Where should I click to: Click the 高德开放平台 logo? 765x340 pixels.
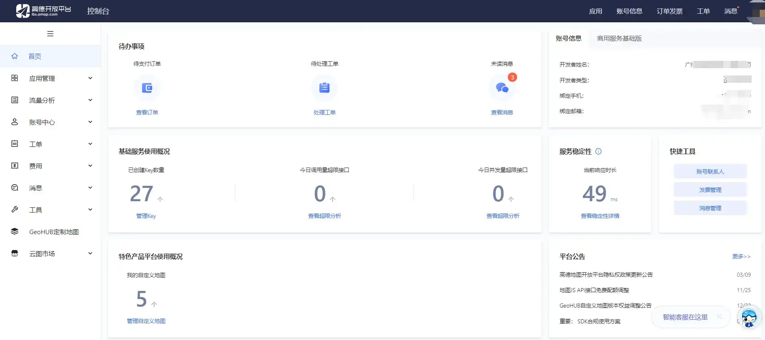(43, 11)
